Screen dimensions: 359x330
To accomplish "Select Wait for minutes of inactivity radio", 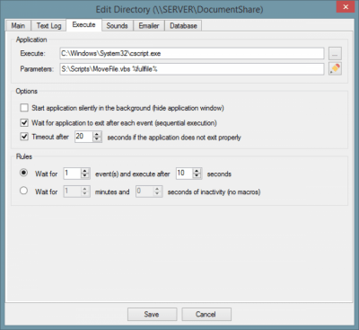I will (23, 191).
